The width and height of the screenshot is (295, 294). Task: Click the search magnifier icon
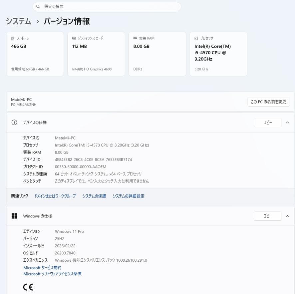tap(38, 7)
